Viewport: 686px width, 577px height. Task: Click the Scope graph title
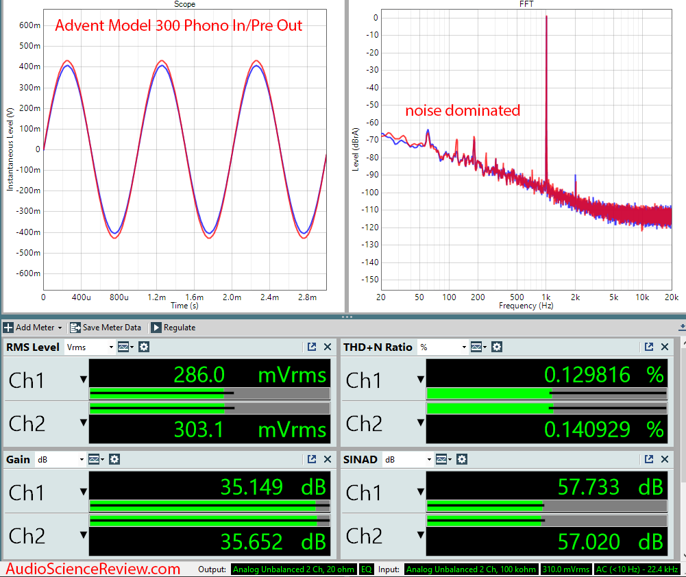click(184, 4)
